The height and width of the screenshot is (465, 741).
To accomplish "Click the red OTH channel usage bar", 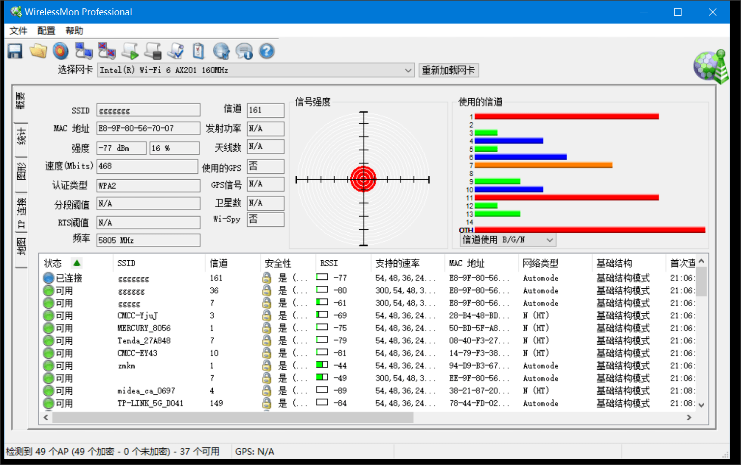I will (x=590, y=230).
